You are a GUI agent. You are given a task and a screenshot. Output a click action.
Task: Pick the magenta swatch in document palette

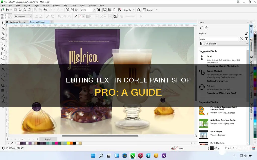(x=56, y=143)
